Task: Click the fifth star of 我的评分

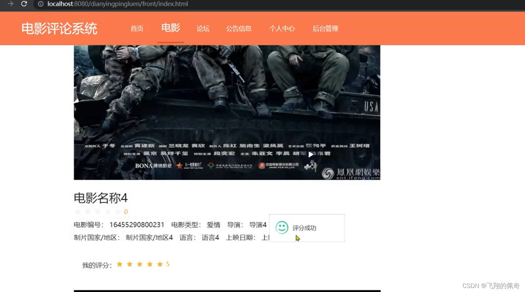Action: pyautogui.click(x=160, y=264)
